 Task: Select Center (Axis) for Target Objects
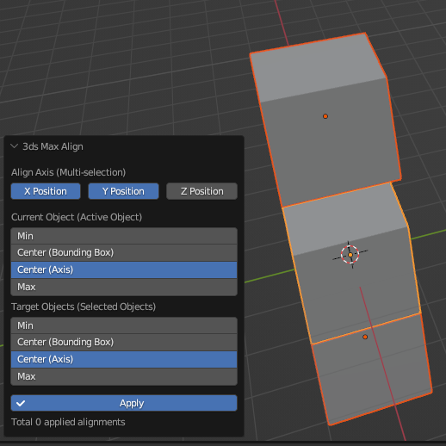click(124, 359)
